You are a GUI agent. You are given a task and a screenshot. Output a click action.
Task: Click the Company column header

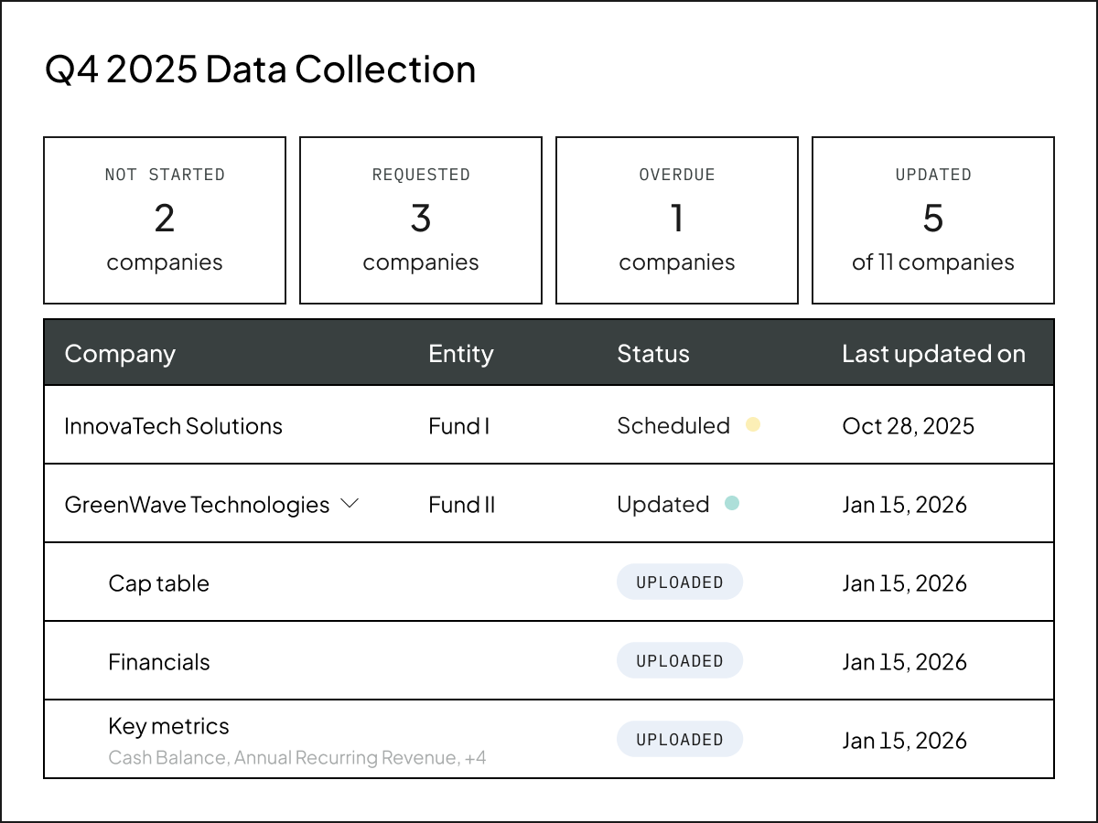[120, 353]
